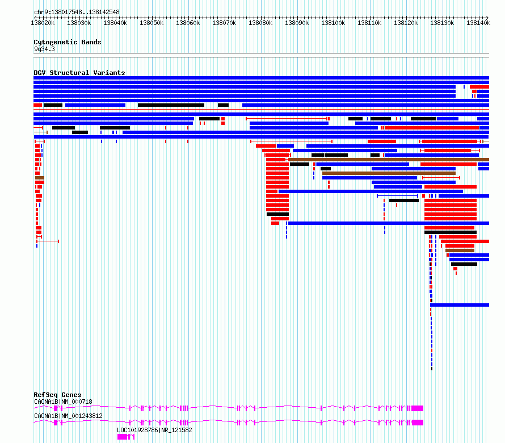Select the 138090k ruler label
This screenshot has width=505, height=443.
point(297,23)
